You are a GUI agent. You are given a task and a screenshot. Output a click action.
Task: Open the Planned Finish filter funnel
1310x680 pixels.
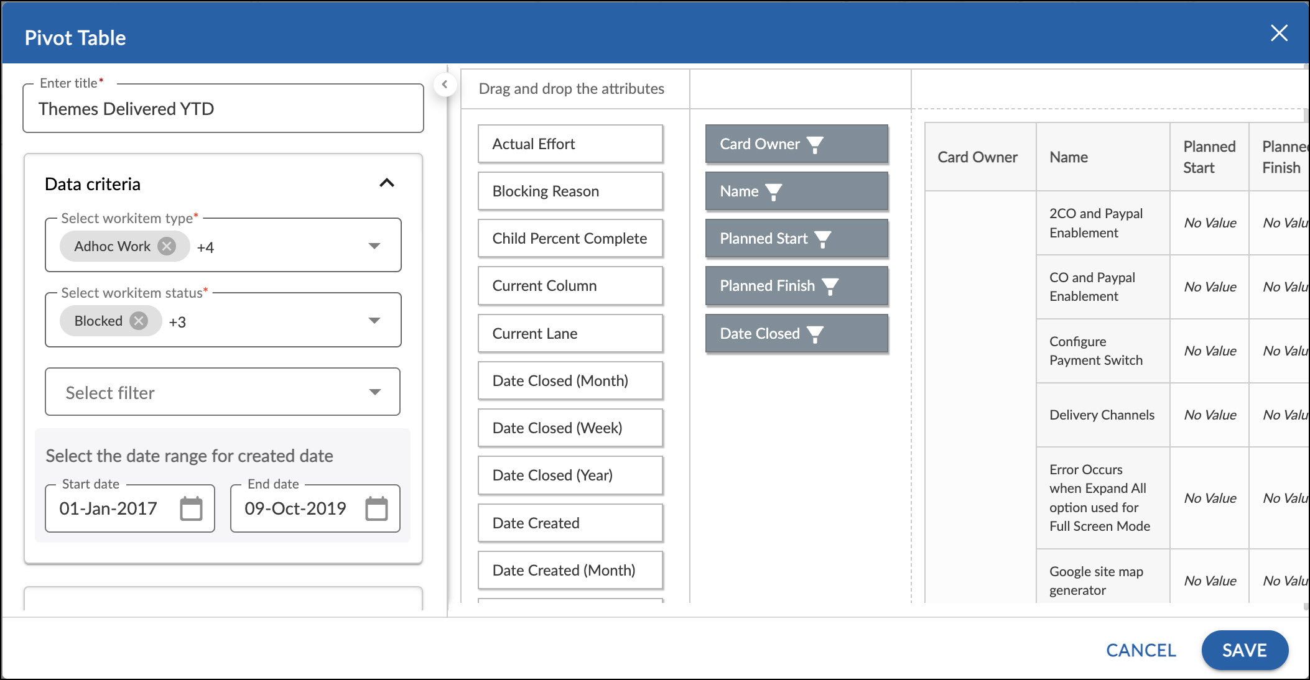[830, 286]
